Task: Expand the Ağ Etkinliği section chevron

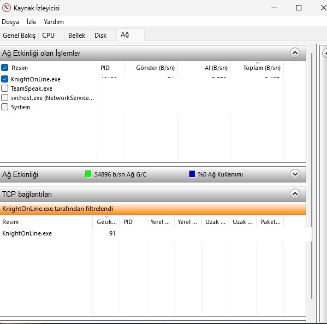Action: pos(295,174)
